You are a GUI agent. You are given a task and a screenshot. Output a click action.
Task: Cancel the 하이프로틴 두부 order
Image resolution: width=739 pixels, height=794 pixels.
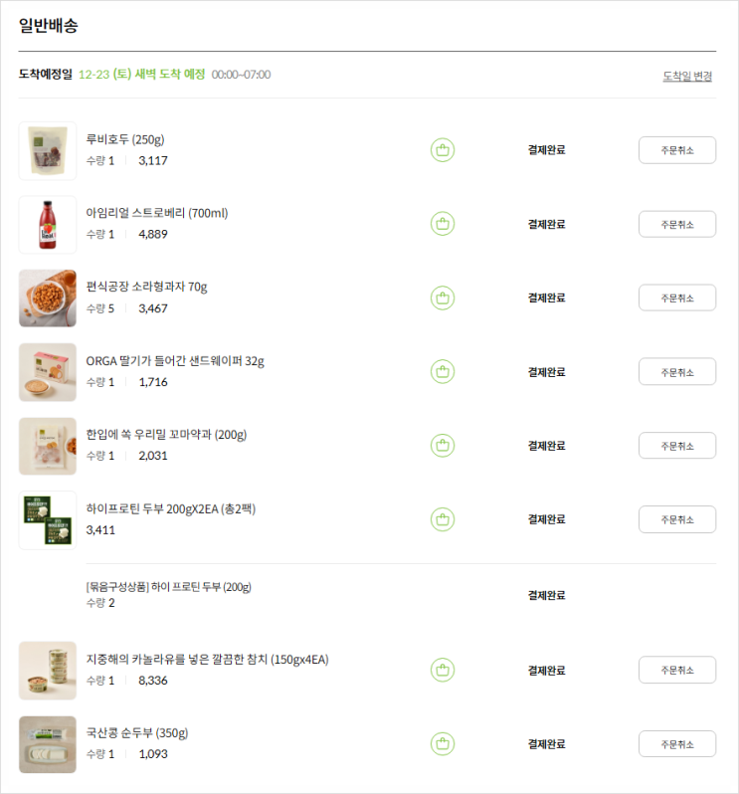677,519
